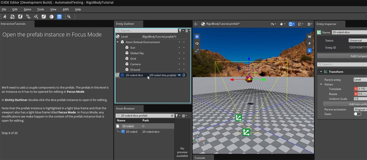Collapse the Atom Default Environment tree
Image resolution: width=367 pixels, height=160 pixels.
coord(118,42)
